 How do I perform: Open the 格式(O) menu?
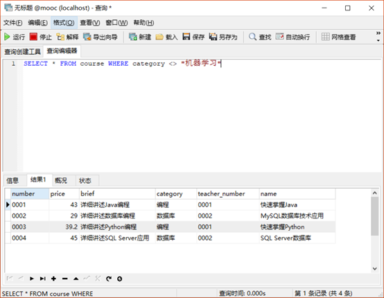(64, 23)
